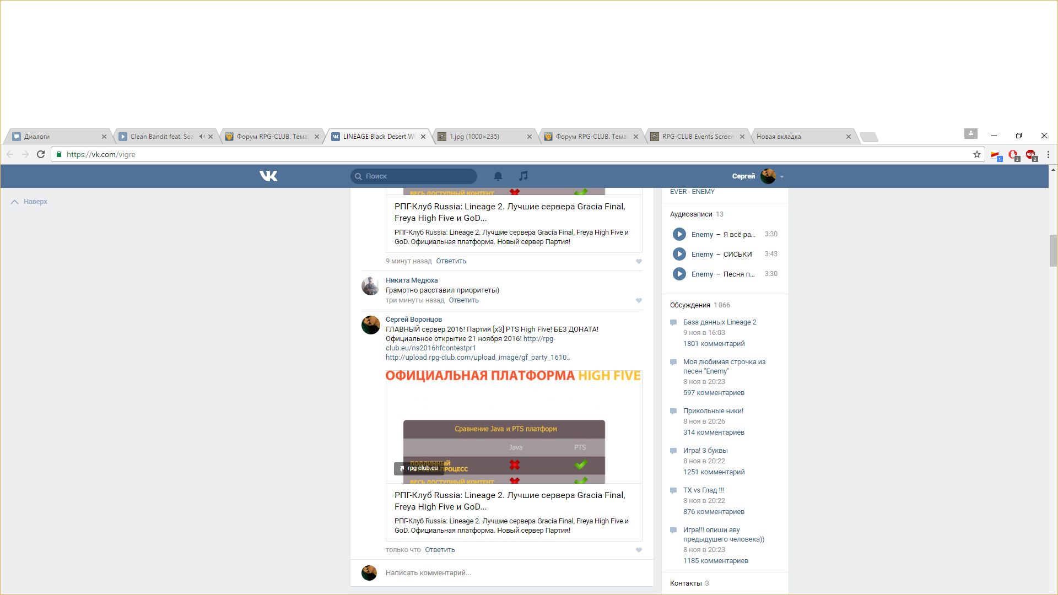Like the comment from 9 минут назад

[639, 261]
